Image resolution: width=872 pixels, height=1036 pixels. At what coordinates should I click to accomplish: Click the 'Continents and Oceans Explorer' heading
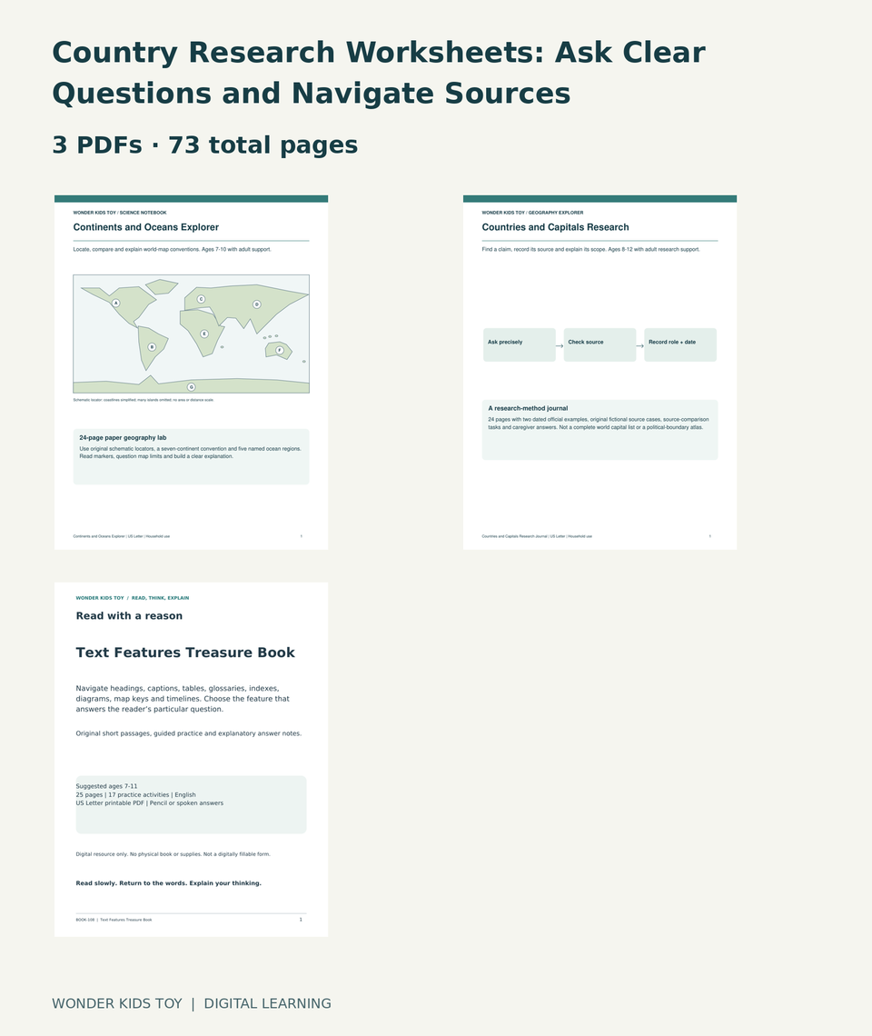coord(146,227)
